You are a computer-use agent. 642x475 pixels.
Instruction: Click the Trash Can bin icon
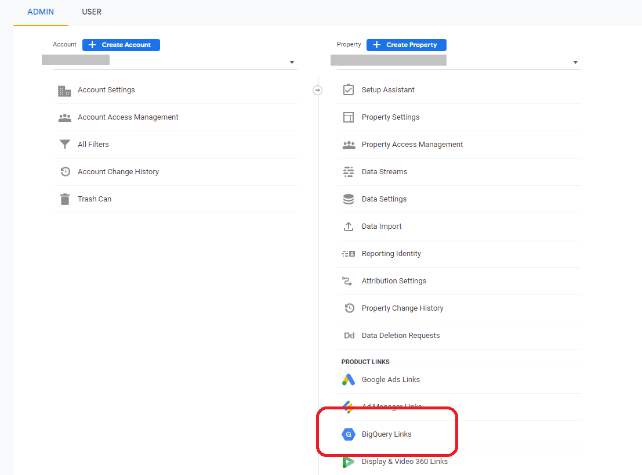pyautogui.click(x=65, y=199)
